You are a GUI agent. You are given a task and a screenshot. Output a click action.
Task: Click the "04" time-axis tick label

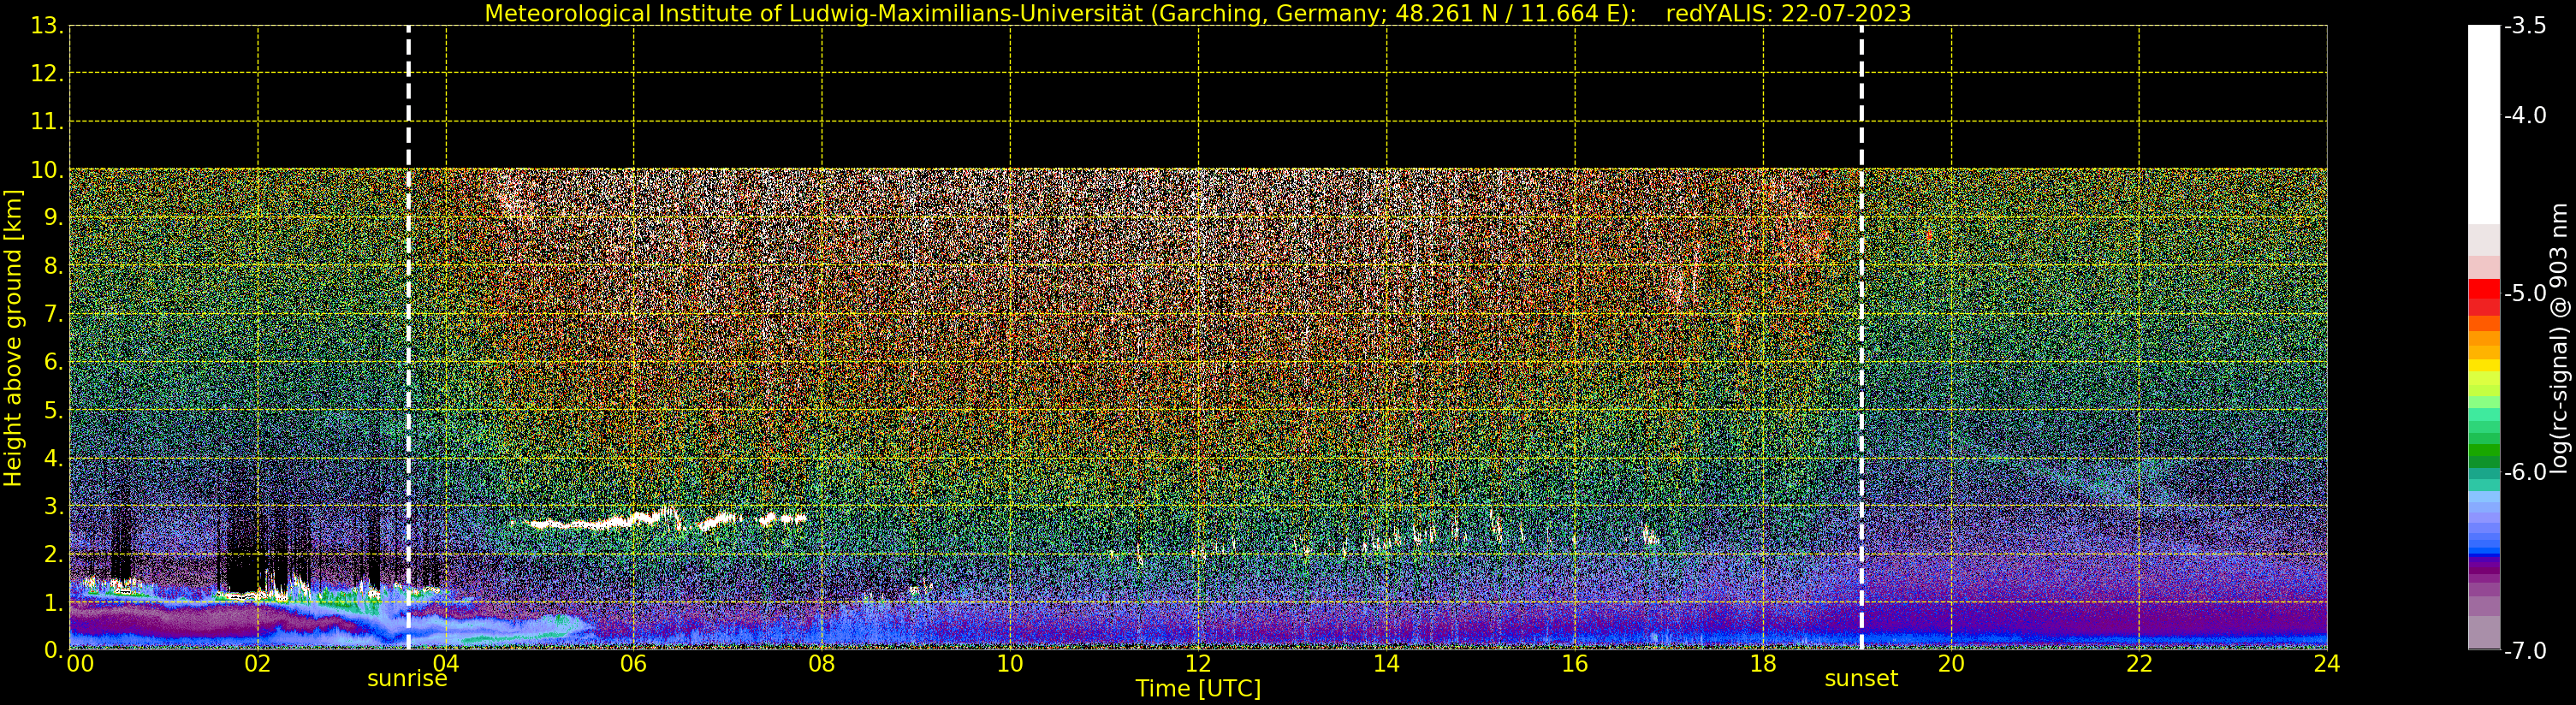(x=445, y=664)
